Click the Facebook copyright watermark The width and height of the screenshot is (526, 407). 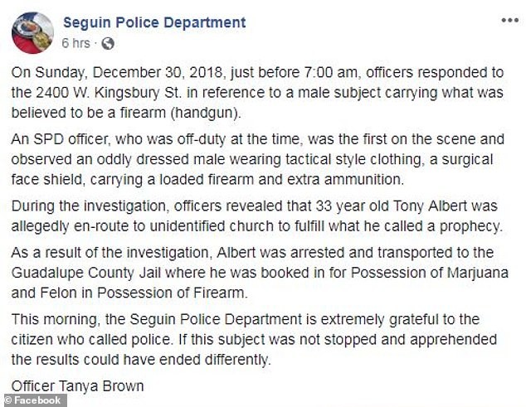pos(33,400)
